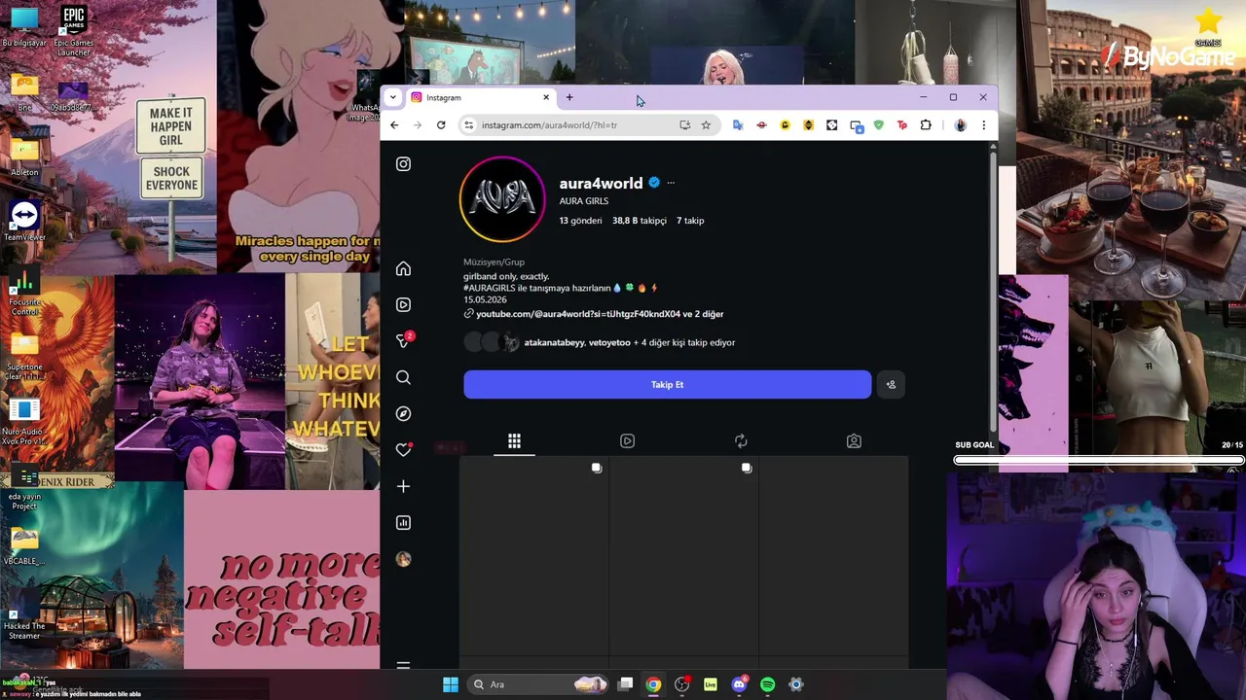The image size is (1246, 700).
Task: Select 'Bu bilgisayar' desktop icon
Action: coord(24,27)
